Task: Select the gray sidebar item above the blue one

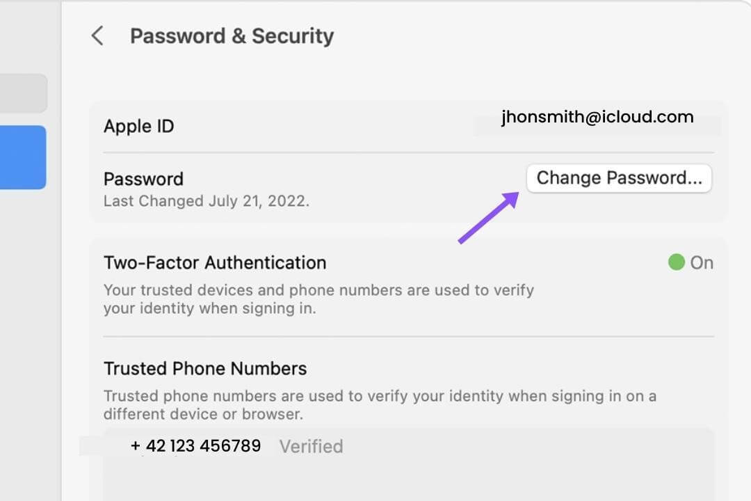Action: click(23, 93)
